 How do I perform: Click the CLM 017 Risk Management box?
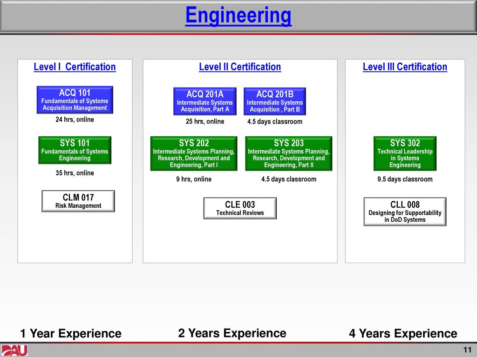pos(78,201)
